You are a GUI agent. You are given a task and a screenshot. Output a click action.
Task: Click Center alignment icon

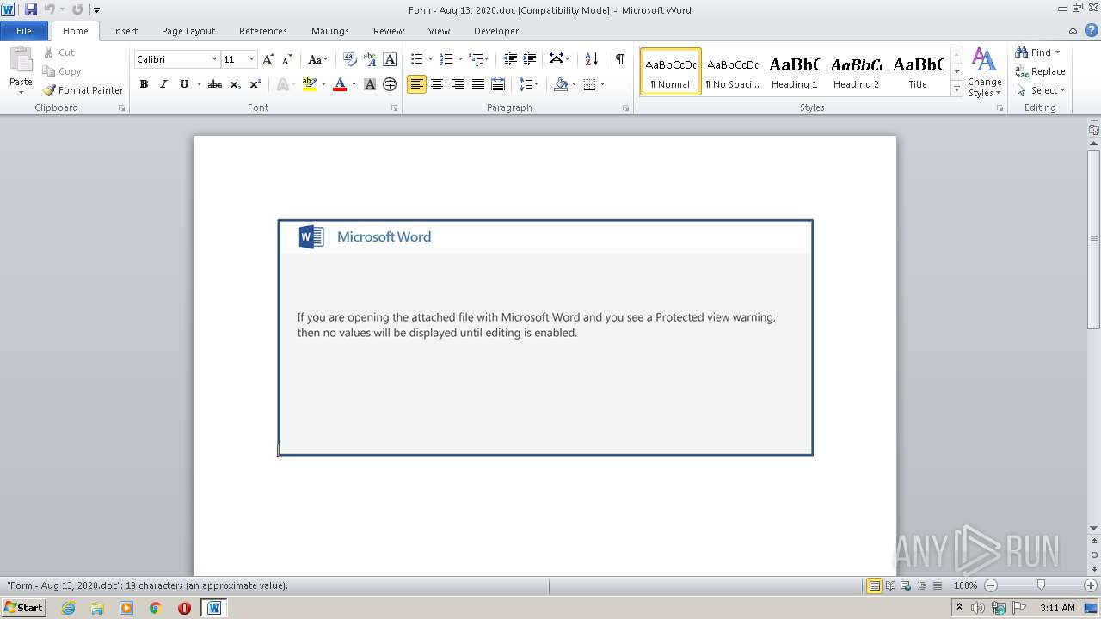(x=437, y=84)
